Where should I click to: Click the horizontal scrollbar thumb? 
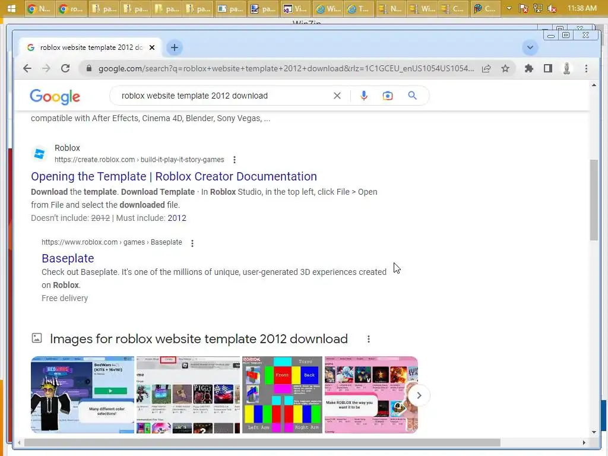pyautogui.click(x=262, y=442)
